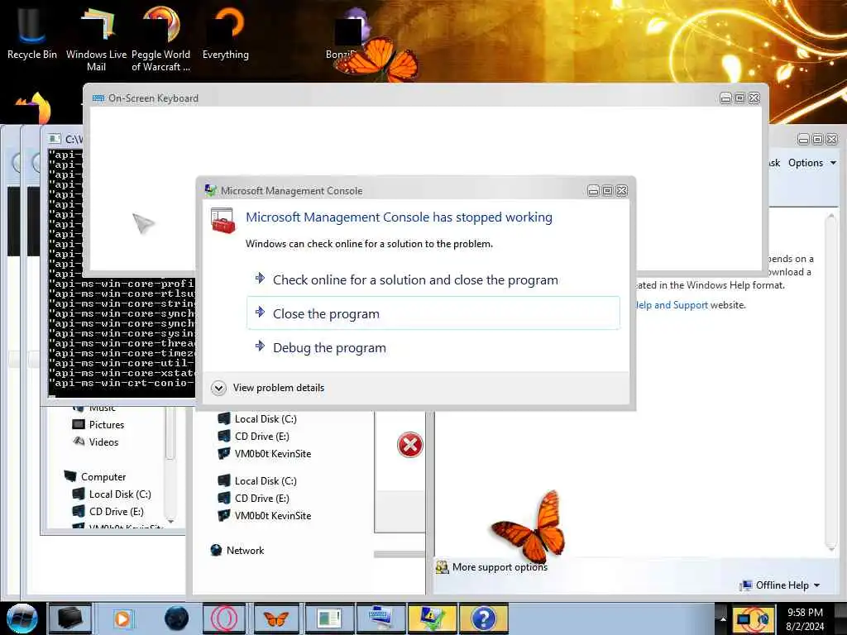Click the large butterfly near More support options
The width and height of the screenshot is (847, 635).
(530, 527)
